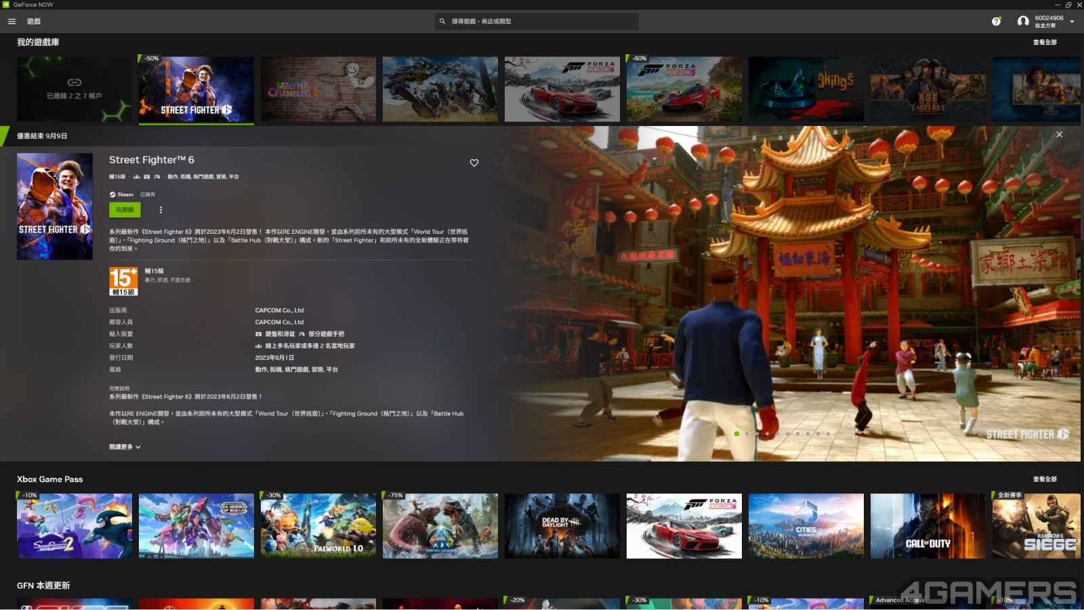Viewport: 1084px width, 610px height.
Task: Close the Street Fighter 6 detail panel
Action: click(1060, 134)
